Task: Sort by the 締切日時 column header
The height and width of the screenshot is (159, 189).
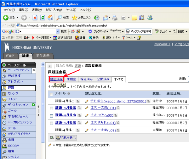Action: pos(174,93)
